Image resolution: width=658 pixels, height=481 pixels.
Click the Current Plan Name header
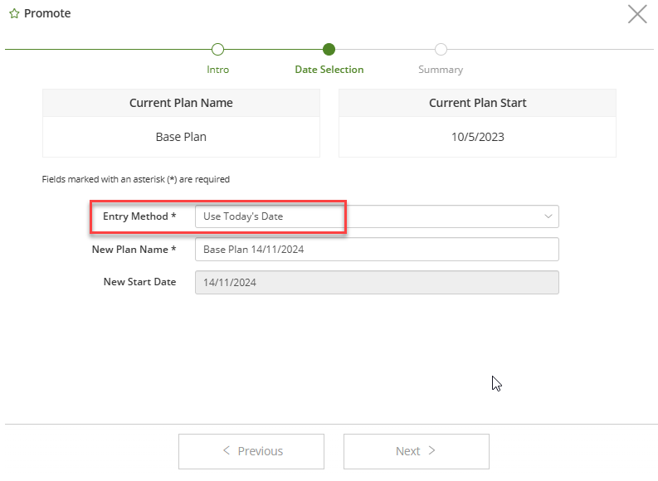[x=181, y=103]
